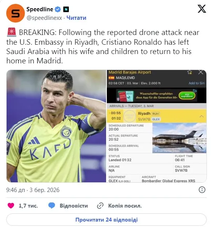211x227 pixels.
Task: Open the flight tracker screenshot image
Action: tap(157, 126)
